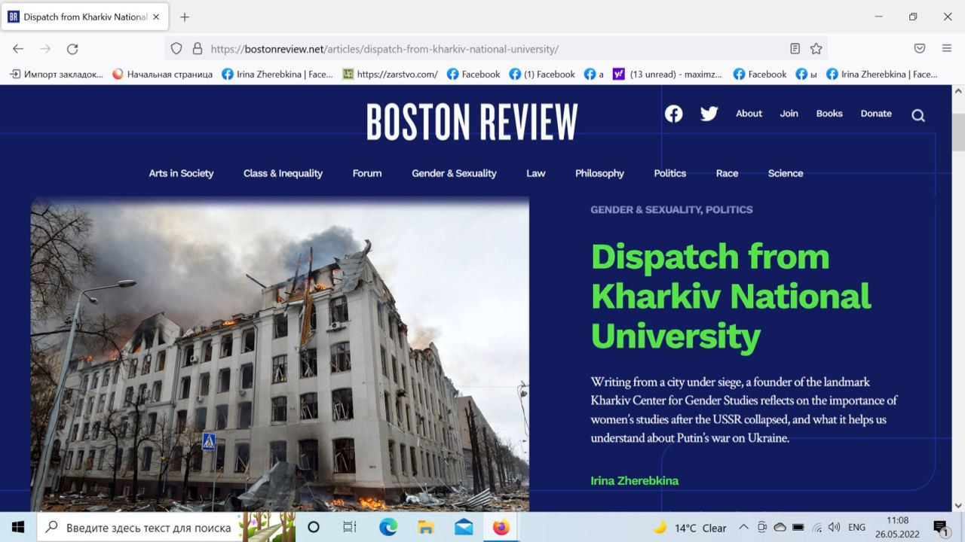Bookmark this page with the star icon
Image resolution: width=965 pixels, height=542 pixels.
point(816,49)
